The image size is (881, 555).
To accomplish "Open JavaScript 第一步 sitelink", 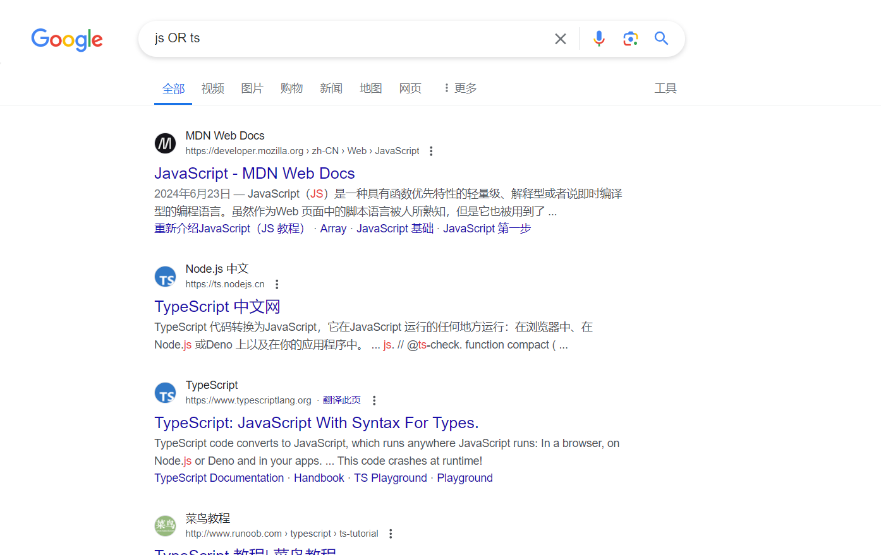I will tap(487, 229).
